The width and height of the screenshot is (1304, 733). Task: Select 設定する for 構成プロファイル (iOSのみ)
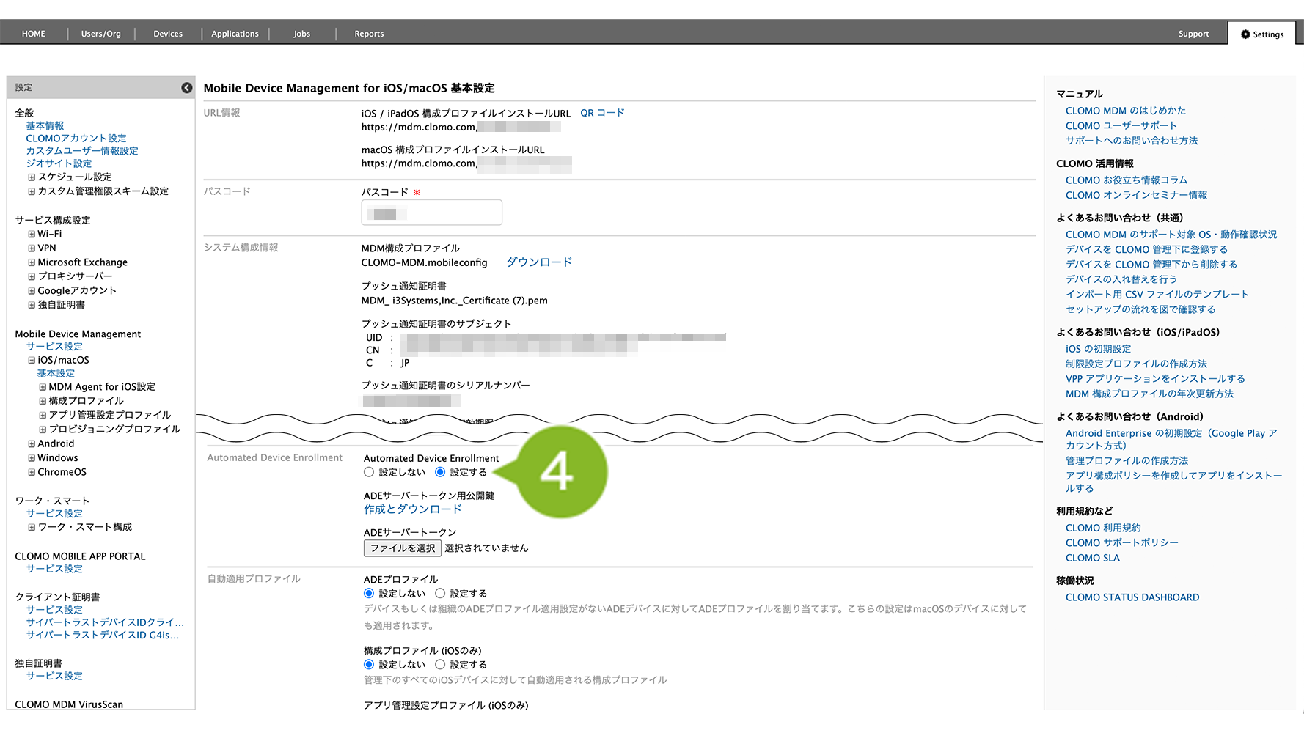(440, 665)
